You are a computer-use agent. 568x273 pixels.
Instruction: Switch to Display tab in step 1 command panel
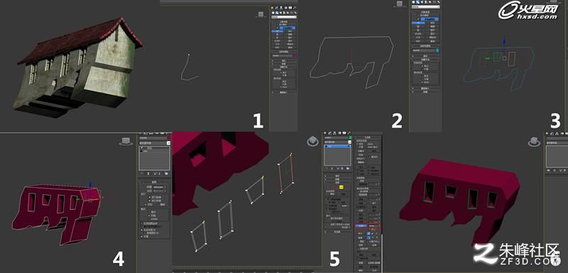[290, 8]
